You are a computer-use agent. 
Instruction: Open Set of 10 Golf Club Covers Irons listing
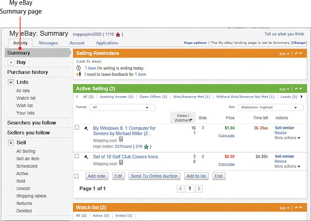click(x=125, y=157)
